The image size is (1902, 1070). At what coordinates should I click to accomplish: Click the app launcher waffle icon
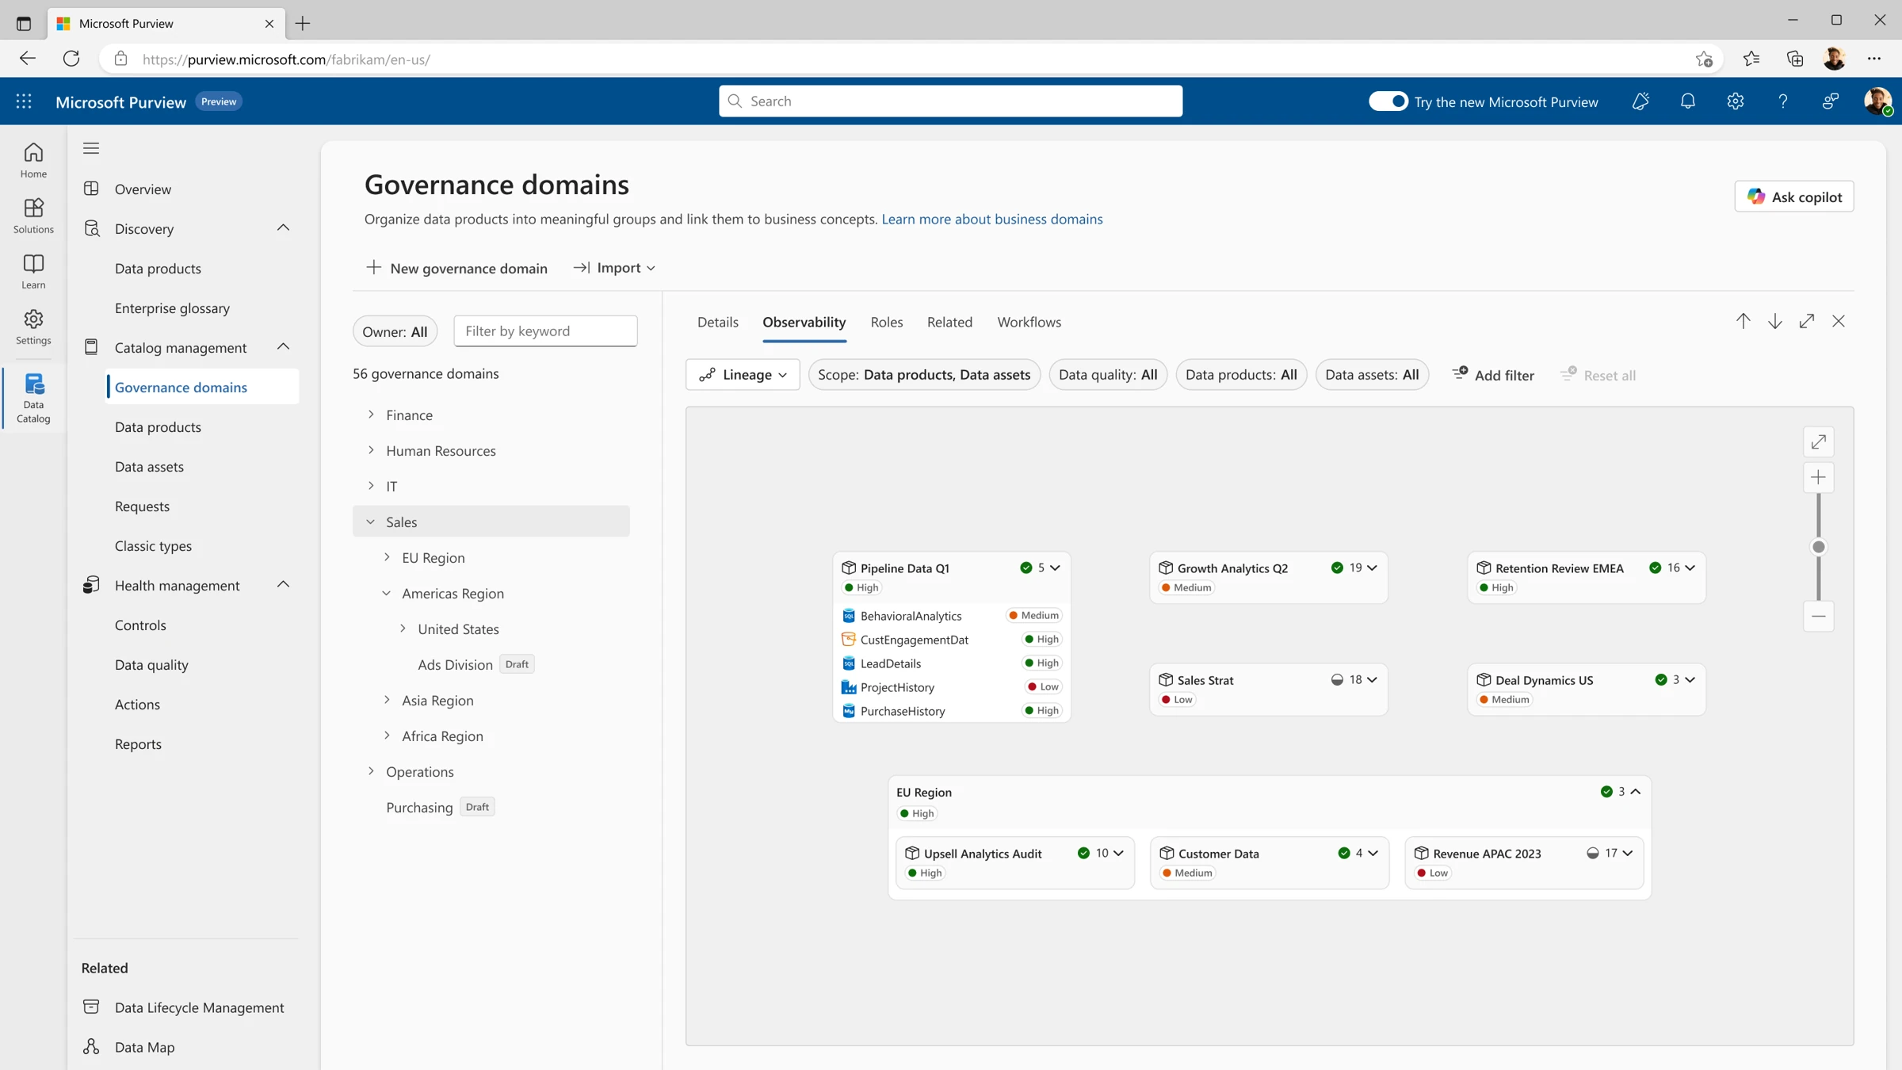(x=24, y=101)
